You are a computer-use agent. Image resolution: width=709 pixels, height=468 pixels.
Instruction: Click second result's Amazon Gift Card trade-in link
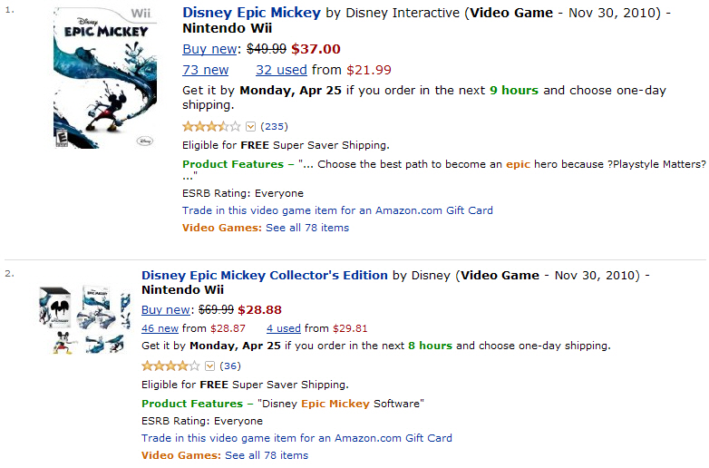[x=296, y=438]
